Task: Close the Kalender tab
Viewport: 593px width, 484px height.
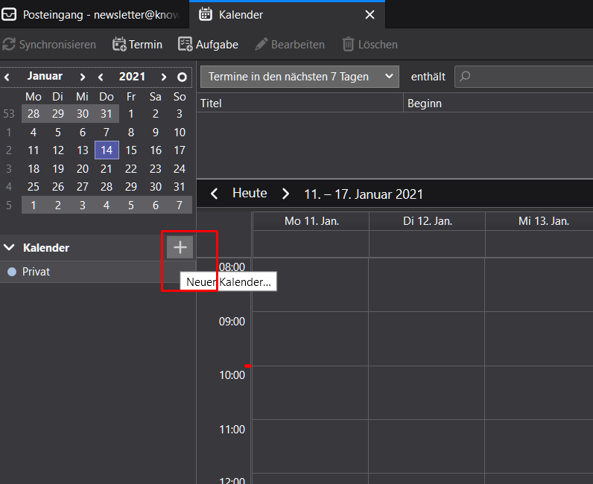Action: (370, 15)
